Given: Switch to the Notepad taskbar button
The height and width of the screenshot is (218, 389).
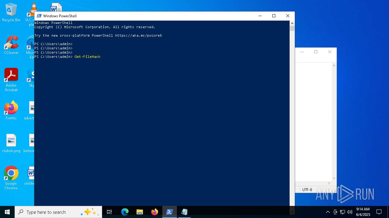Looking at the screenshot, I should click(184, 212).
